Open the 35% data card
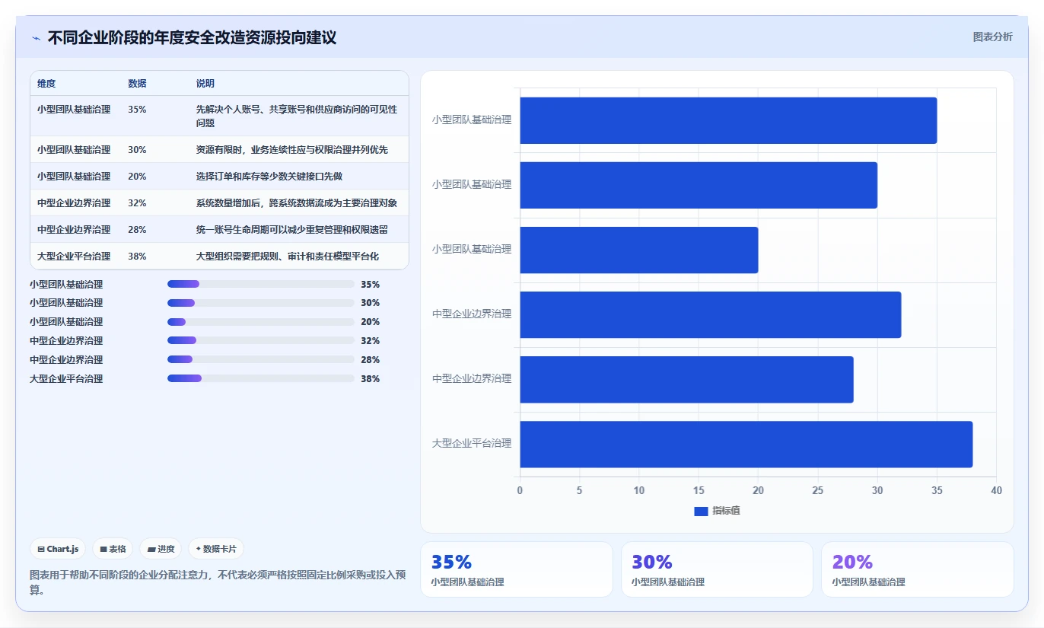 [x=517, y=569]
